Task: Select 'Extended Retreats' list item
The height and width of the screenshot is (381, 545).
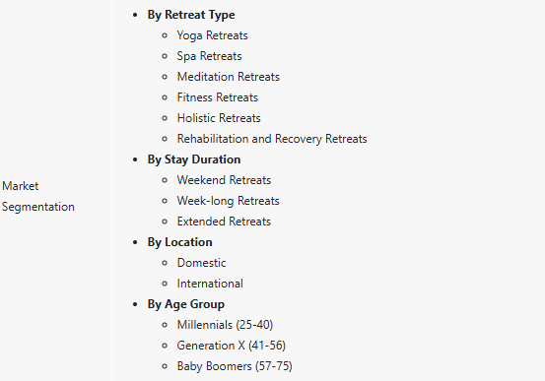Action: point(224,222)
